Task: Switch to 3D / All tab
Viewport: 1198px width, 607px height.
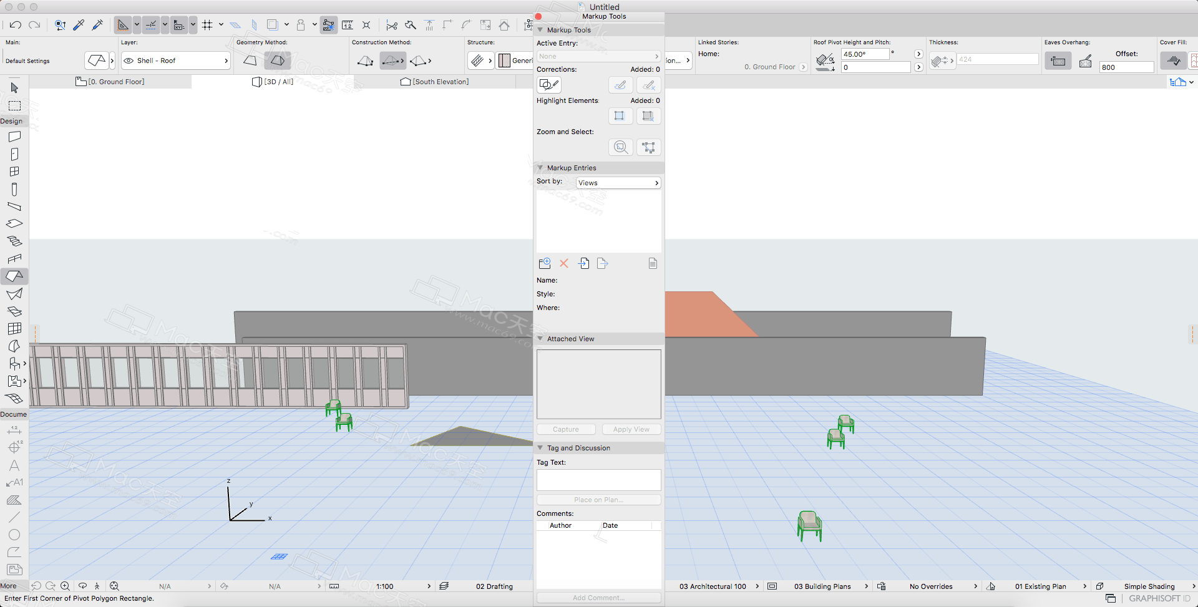Action: [273, 82]
